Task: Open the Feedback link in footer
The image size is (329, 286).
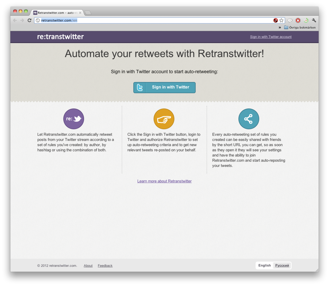Action: [x=105, y=266]
